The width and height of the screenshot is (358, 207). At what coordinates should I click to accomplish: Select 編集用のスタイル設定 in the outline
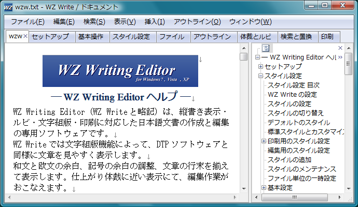click(299, 151)
